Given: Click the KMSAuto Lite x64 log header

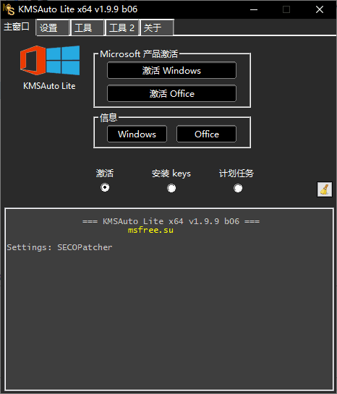Looking at the screenshot, I should click(x=171, y=221).
